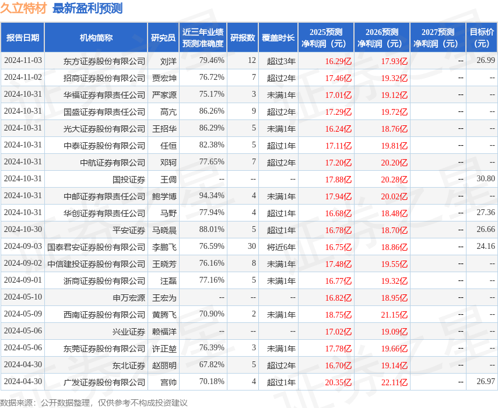Click the accuracy value 67.82%

pyautogui.click(x=212, y=364)
